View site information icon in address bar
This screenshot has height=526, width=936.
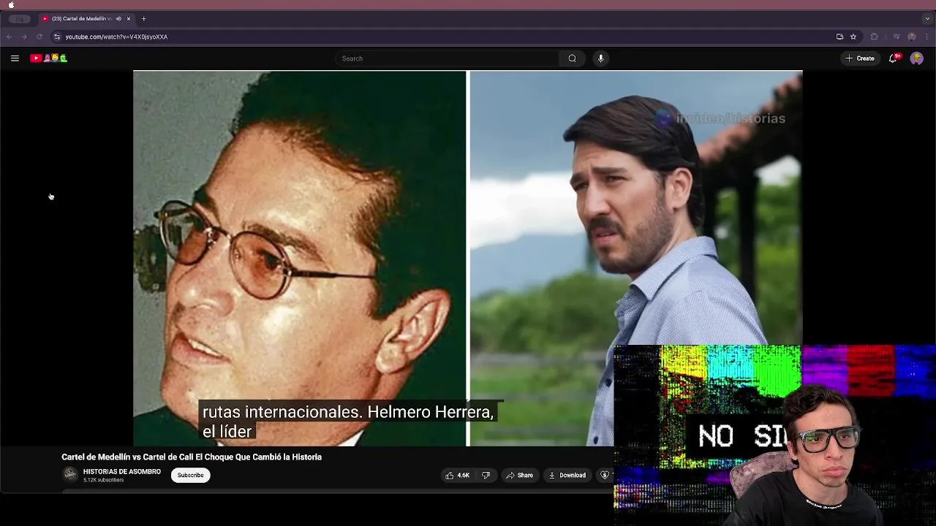(x=57, y=37)
